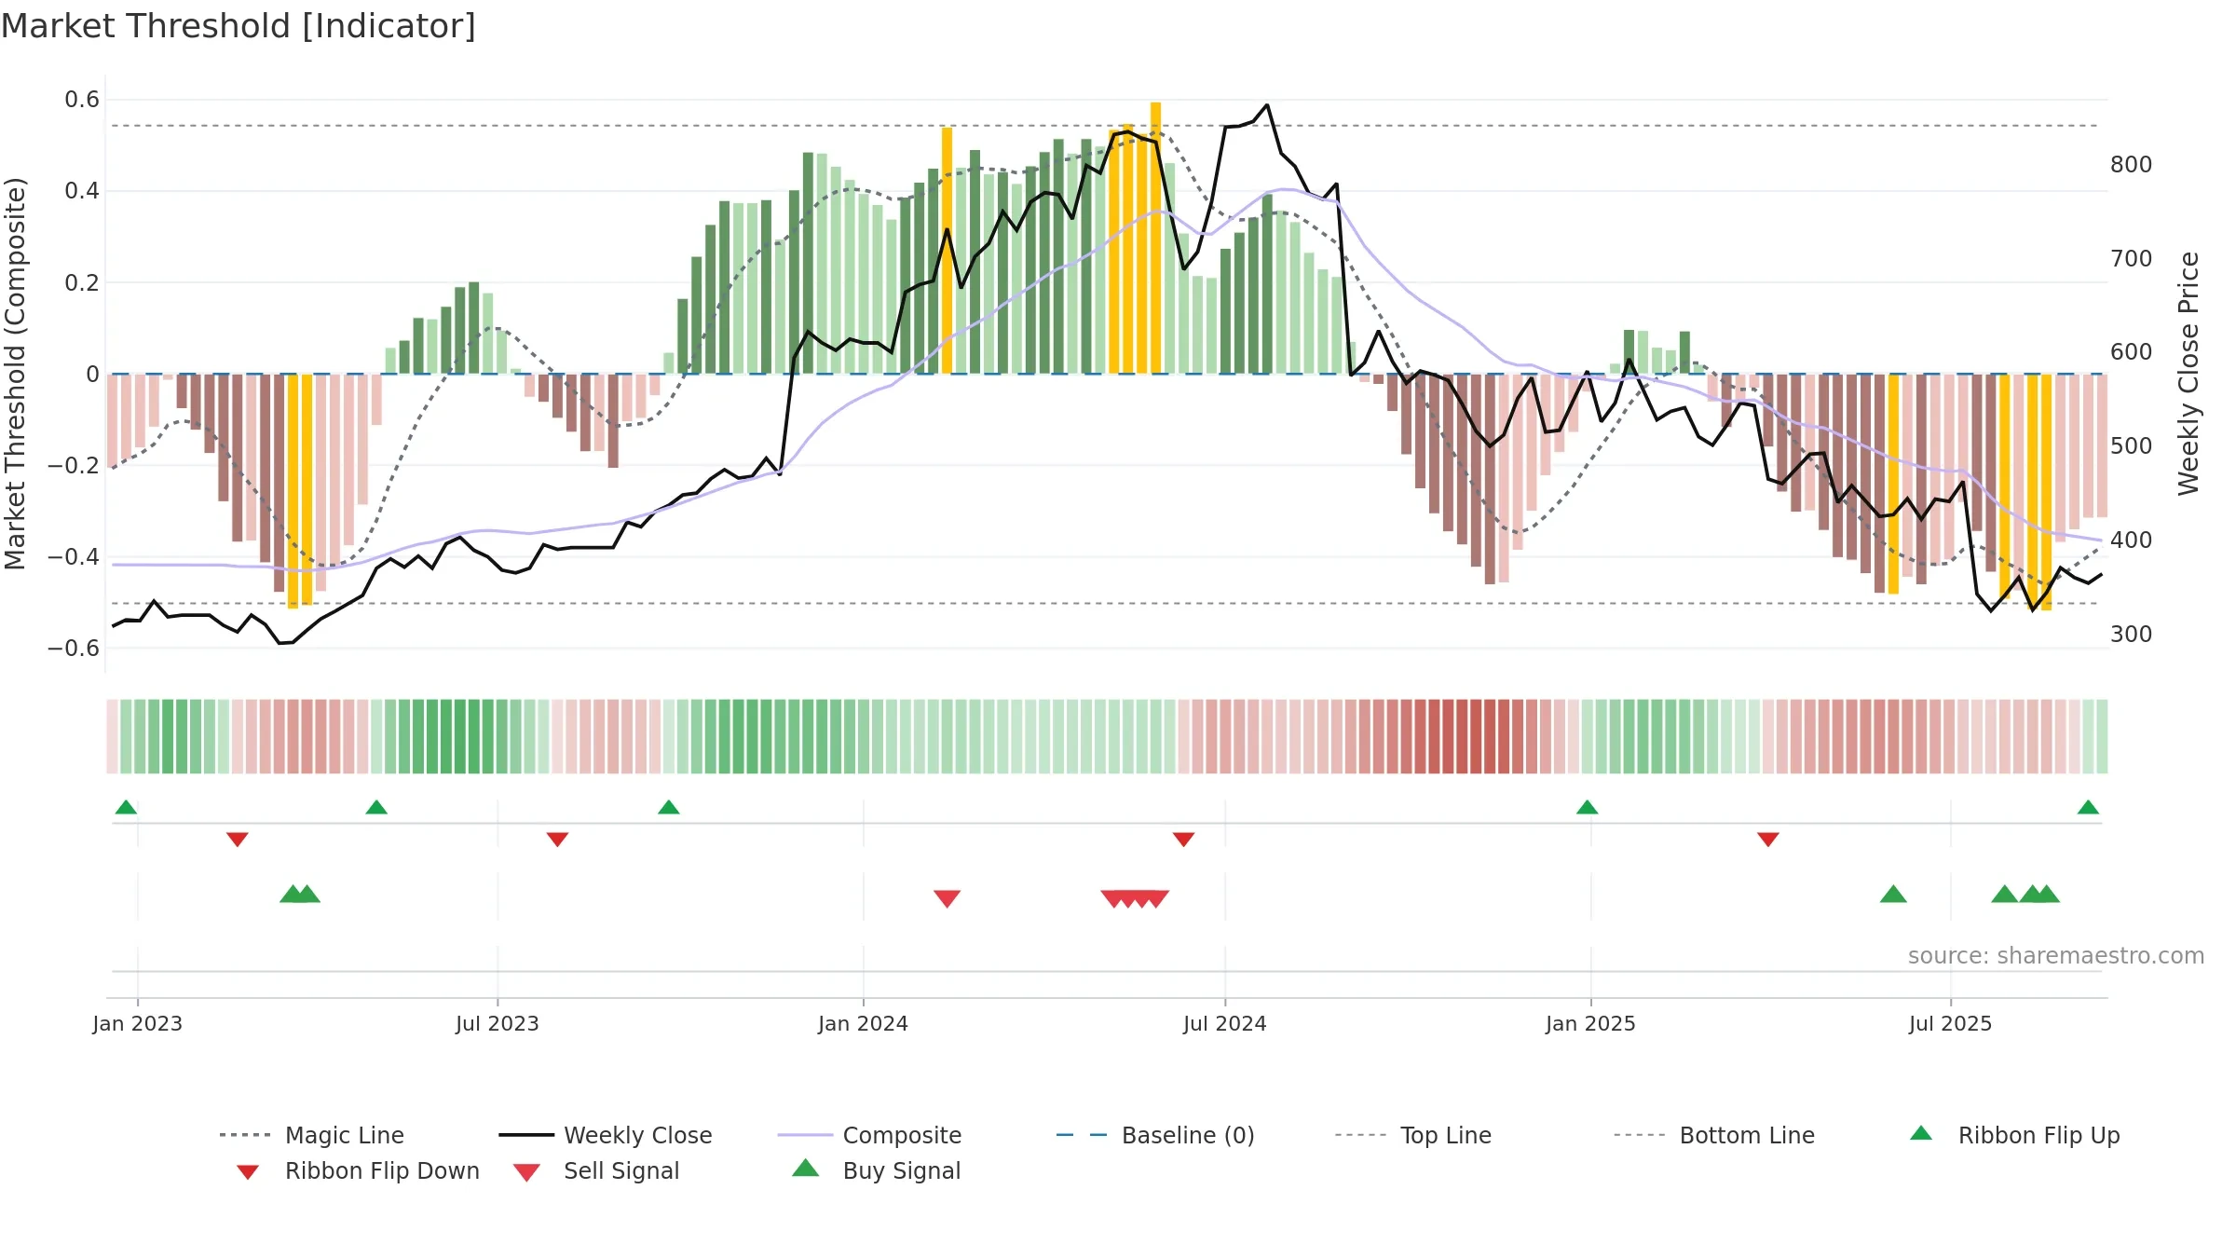
Task: Click the −0.6 left axis tick label
Action: (74, 649)
